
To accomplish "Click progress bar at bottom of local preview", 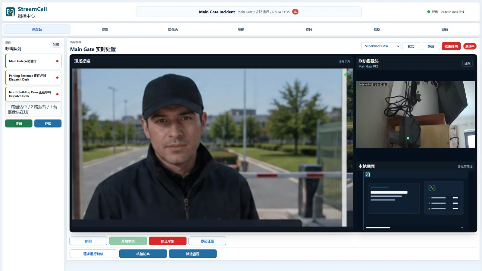I will click(378, 228).
